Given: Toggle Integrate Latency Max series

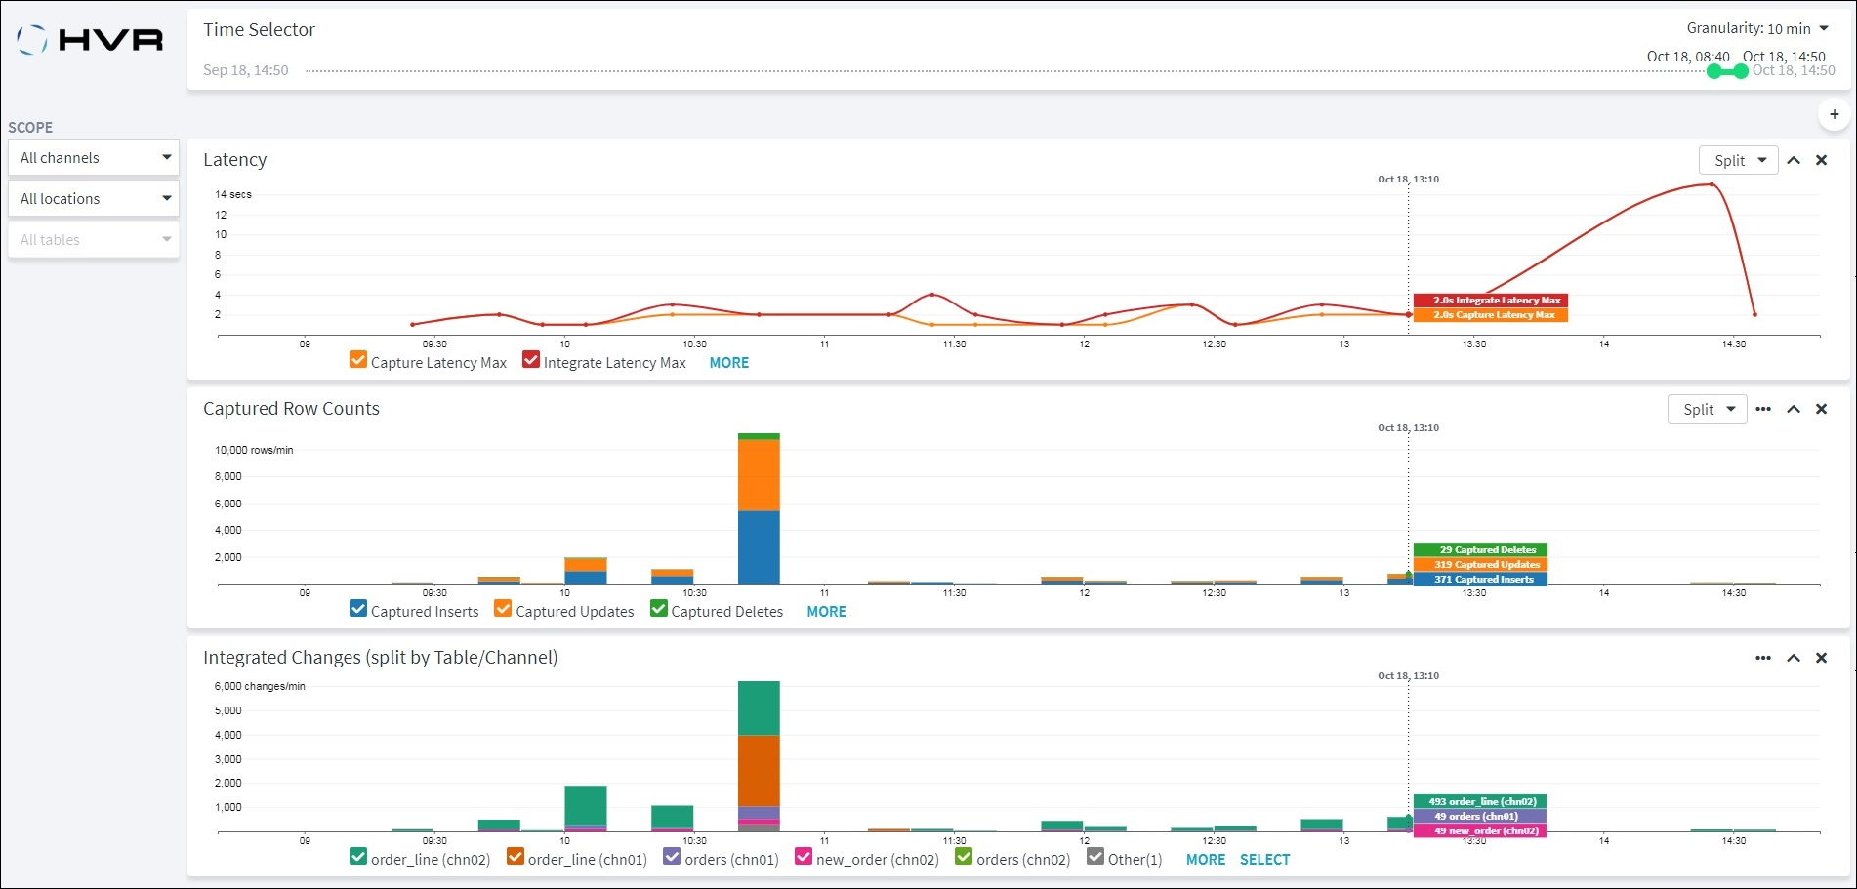Looking at the screenshot, I should pos(531,360).
